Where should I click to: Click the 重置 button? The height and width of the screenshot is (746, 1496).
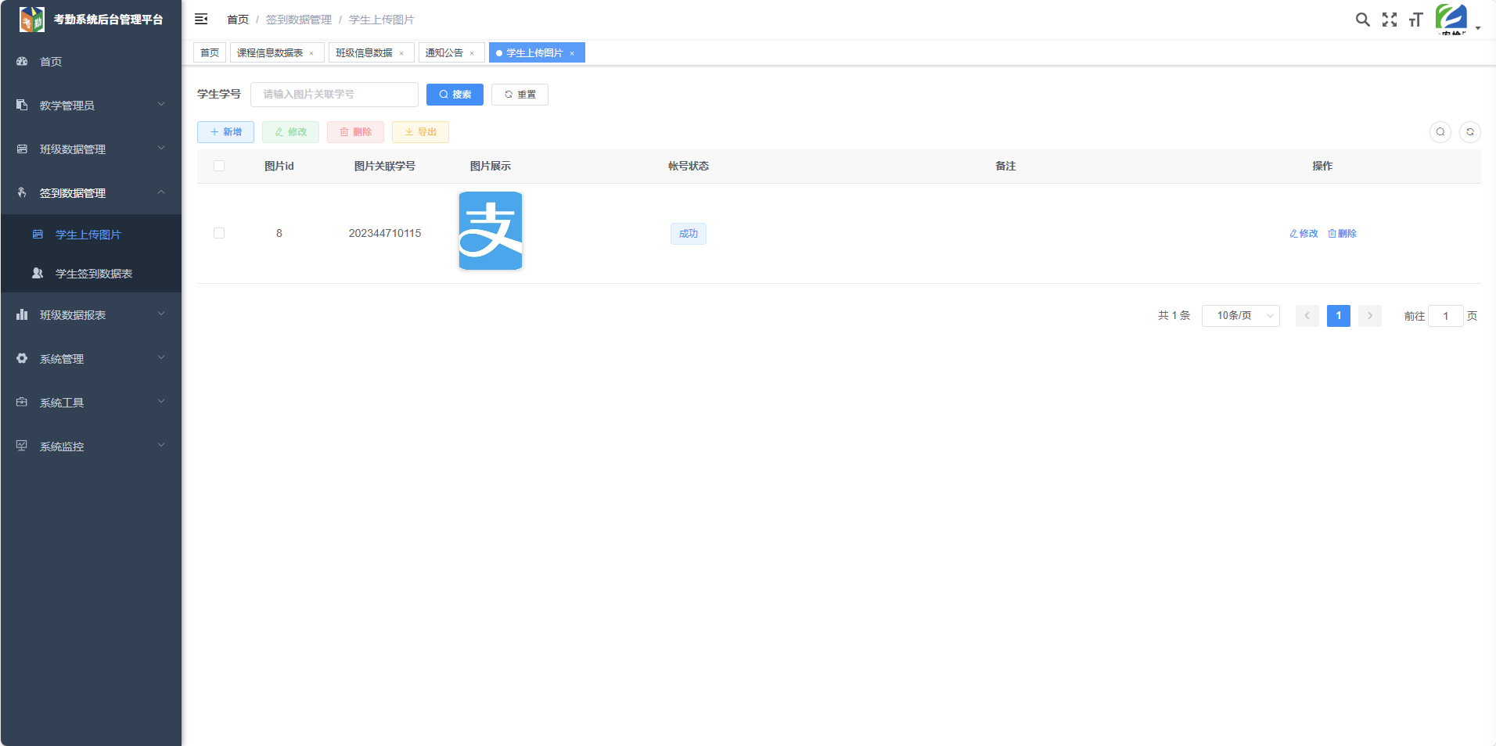coord(520,95)
